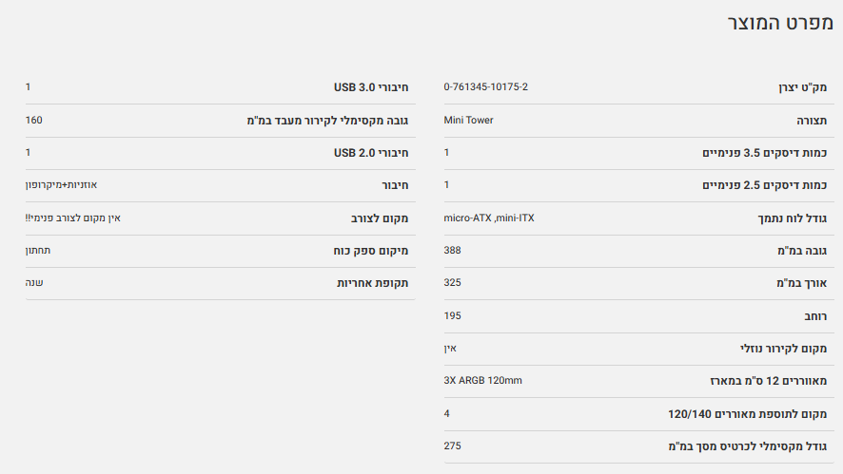Click the height value 388
Viewport: 843px width, 474px height.
click(452, 250)
